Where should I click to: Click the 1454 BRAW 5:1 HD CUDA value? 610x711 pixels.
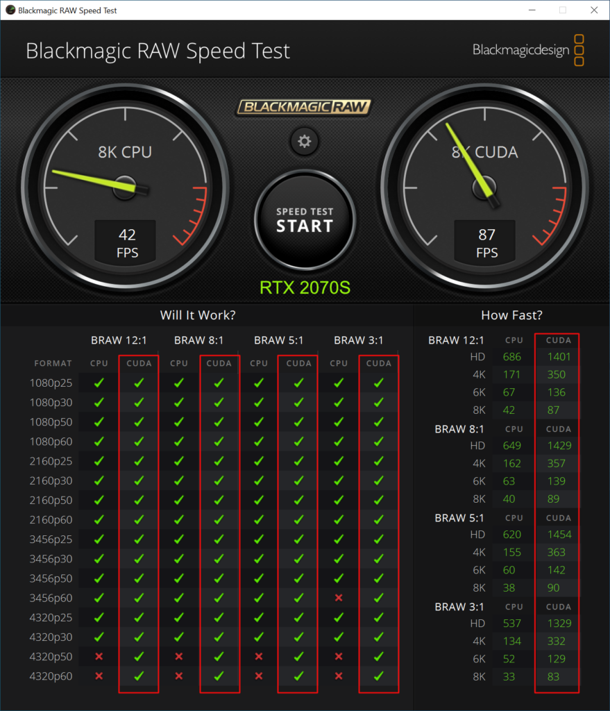click(559, 535)
